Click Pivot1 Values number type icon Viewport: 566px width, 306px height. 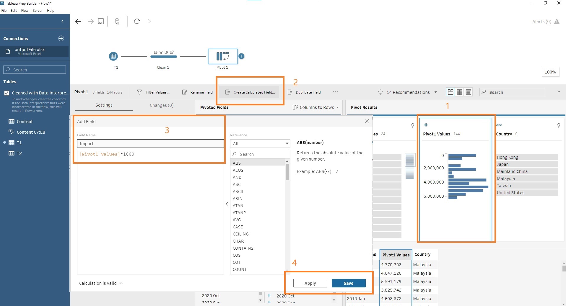point(426,125)
